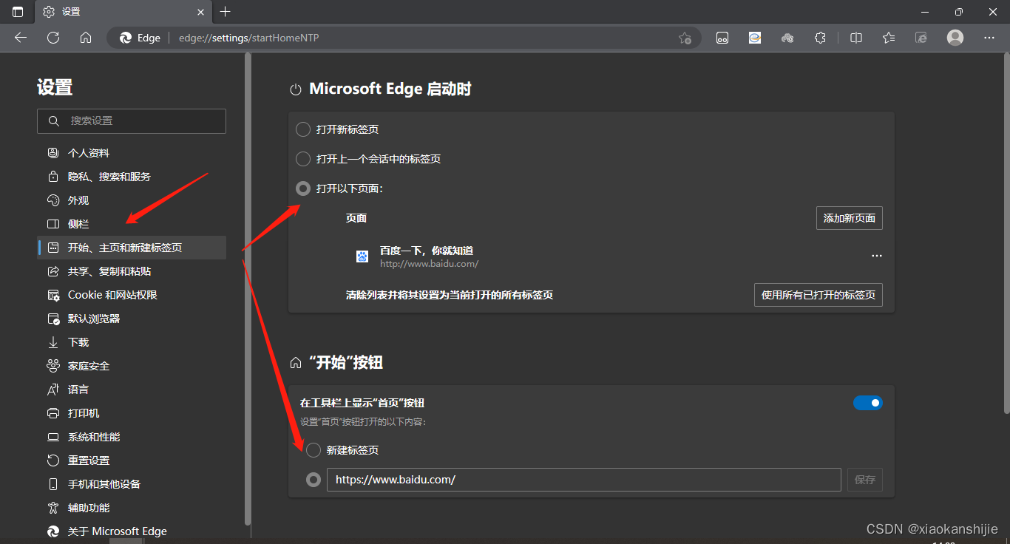Open 关于 Microsoft Edge page

132,531
